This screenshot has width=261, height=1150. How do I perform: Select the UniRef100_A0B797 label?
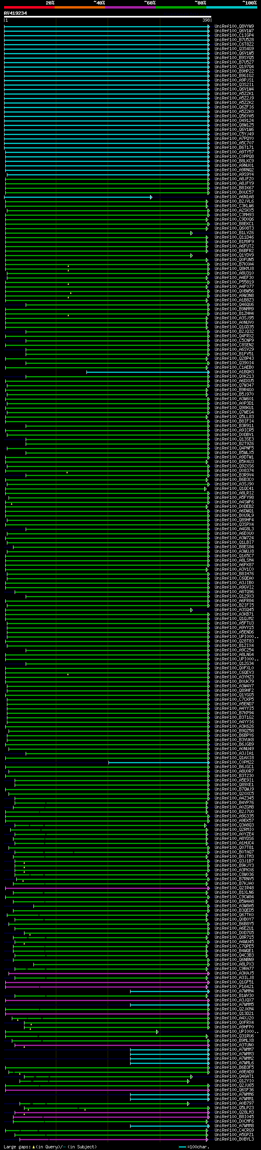[x=234, y=1103]
